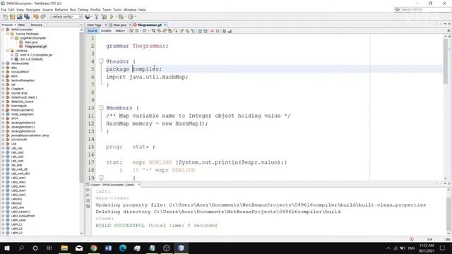Click the ENG language indicator in tray
The width and height of the screenshot is (452, 254).
click(x=411, y=248)
